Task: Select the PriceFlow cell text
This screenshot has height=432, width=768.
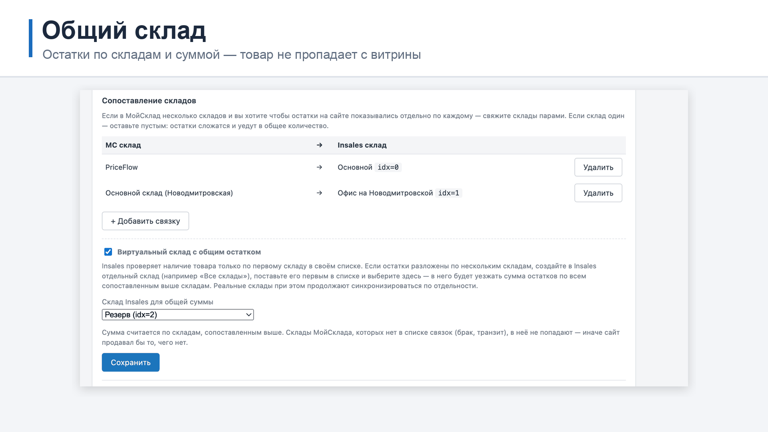Action: (x=122, y=167)
